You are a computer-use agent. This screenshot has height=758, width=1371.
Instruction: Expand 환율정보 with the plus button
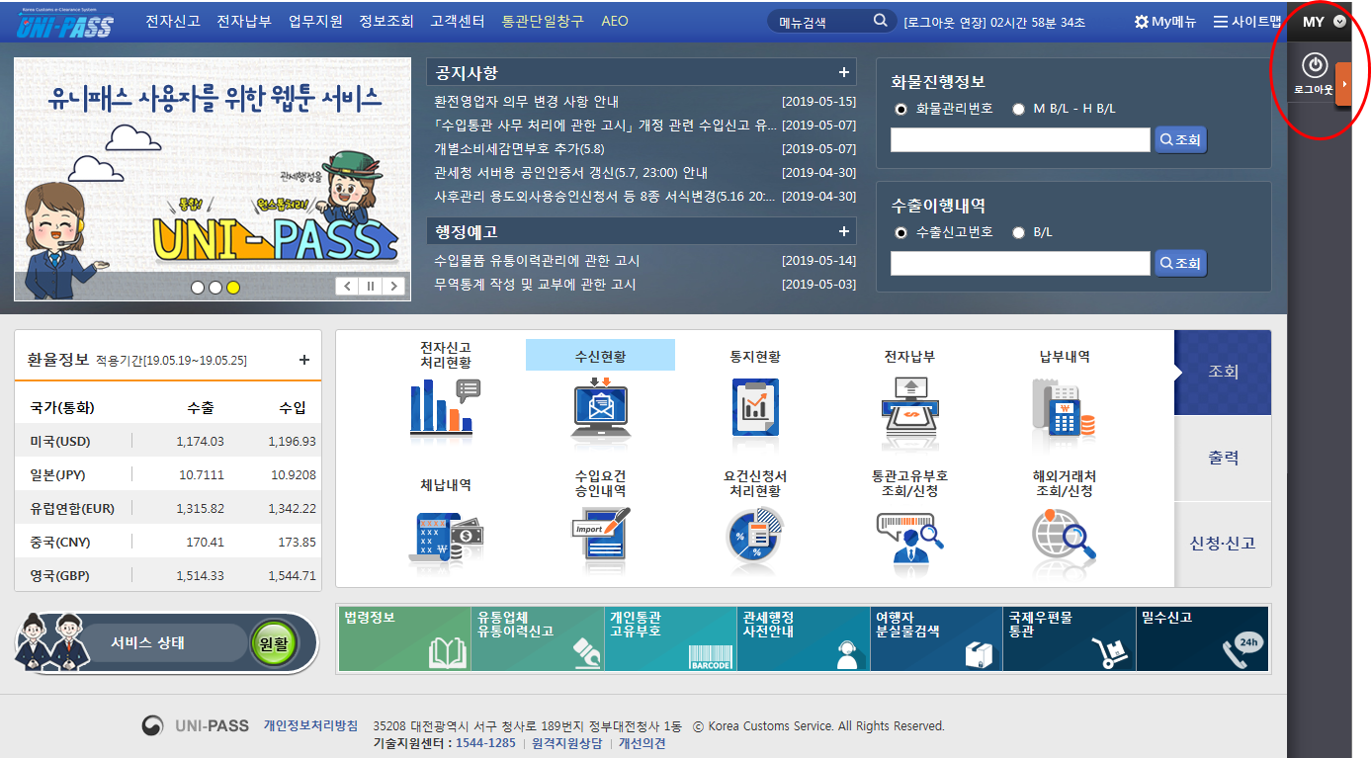[x=304, y=360]
